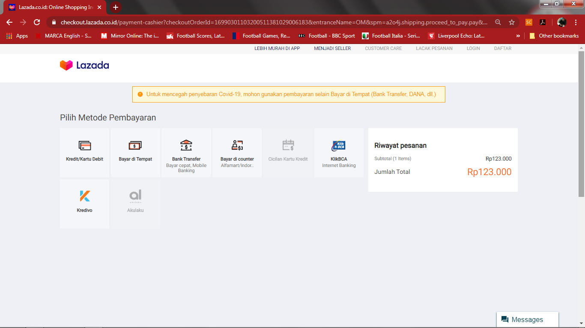Click MENJADI SELLER link
585x328 pixels.
coord(332,48)
